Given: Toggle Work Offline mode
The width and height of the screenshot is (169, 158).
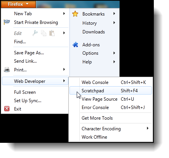Looking at the screenshot, I should (x=94, y=137).
